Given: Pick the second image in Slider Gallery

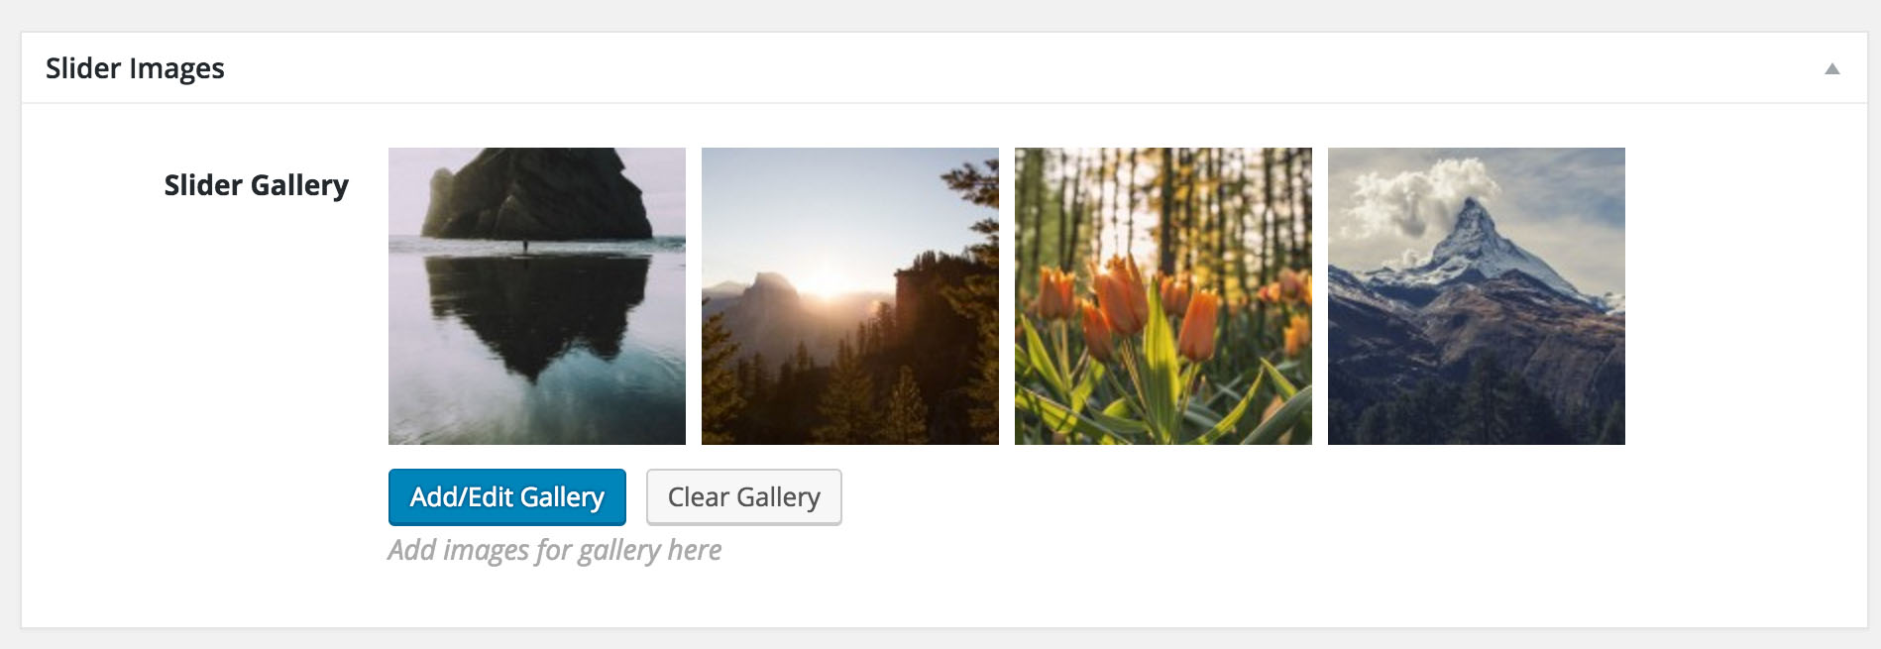Looking at the screenshot, I should point(849,295).
